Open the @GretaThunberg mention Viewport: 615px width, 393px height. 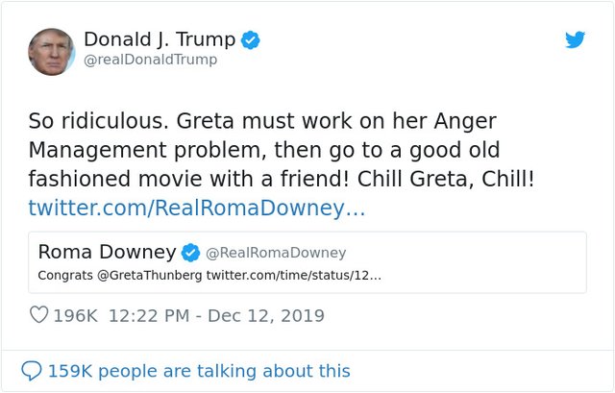pyautogui.click(x=148, y=276)
